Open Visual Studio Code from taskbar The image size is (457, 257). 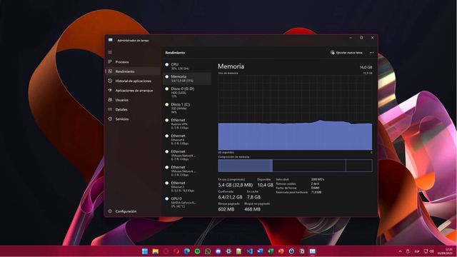pos(250,251)
